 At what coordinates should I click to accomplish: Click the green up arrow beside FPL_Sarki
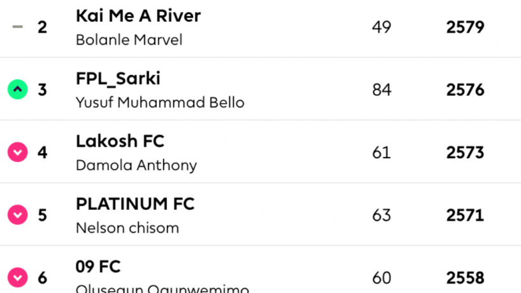[x=18, y=90]
